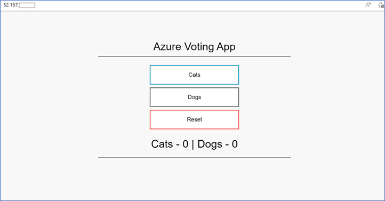385x201 pixels.
Task: Click the divider line below the results
Action: (x=194, y=157)
